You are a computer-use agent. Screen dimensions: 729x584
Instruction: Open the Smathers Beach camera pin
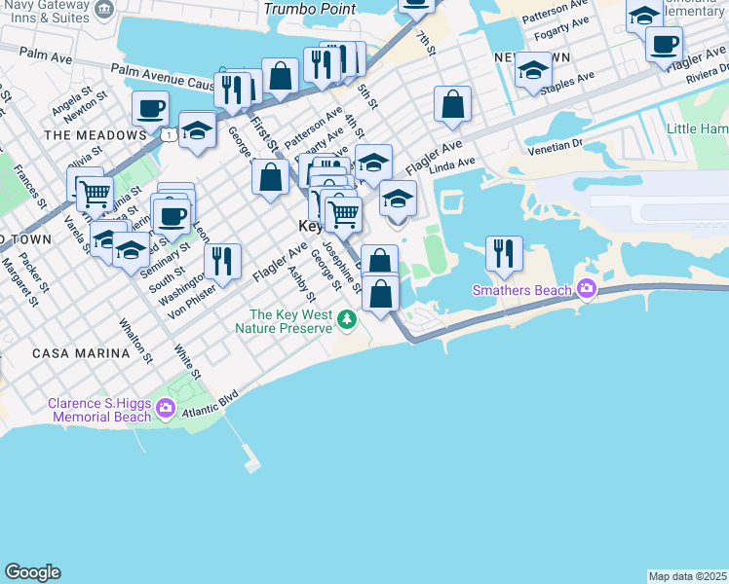587,289
